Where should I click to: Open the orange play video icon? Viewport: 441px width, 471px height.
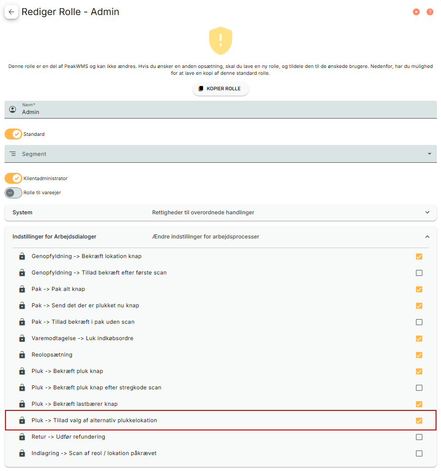[416, 12]
